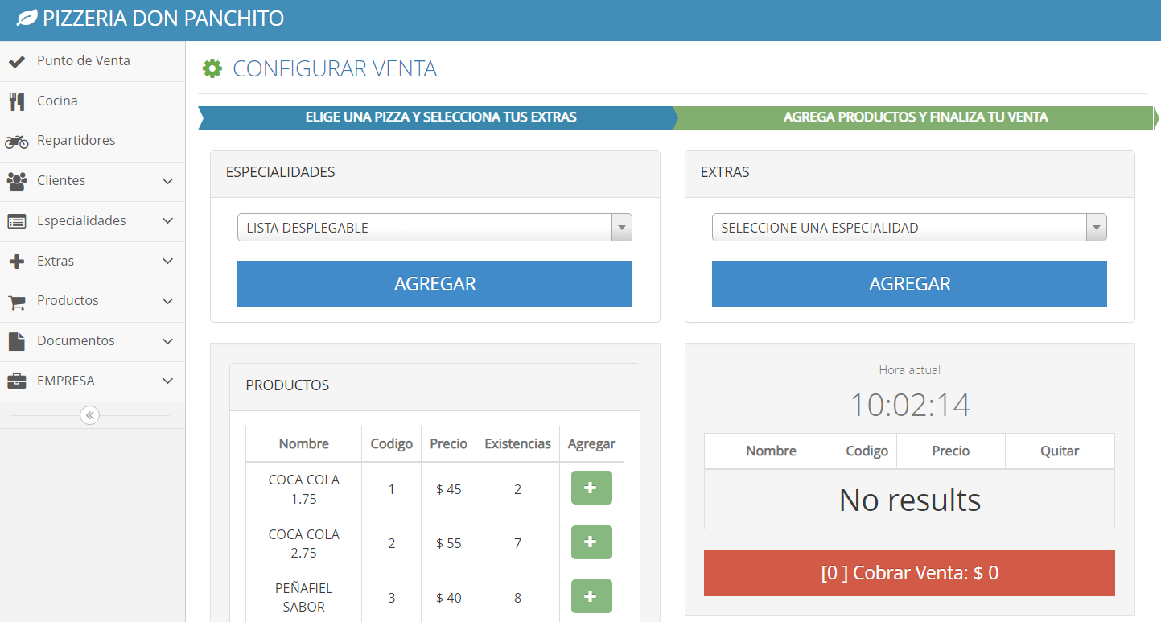The height and width of the screenshot is (622, 1161).
Task: Click the shopping cart Productos icon
Action: tap(16, 302)
